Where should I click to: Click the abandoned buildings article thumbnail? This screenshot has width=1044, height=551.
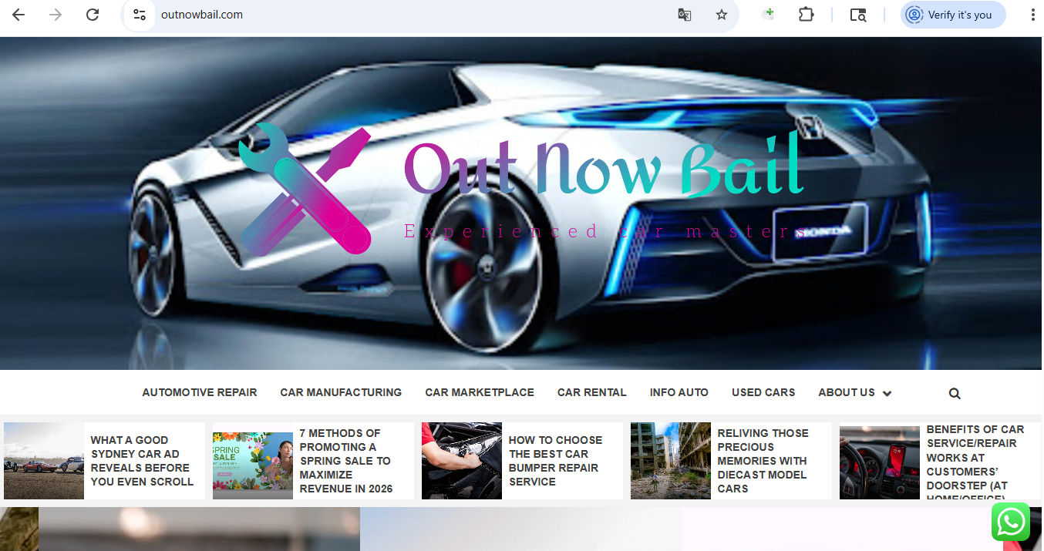(671, 461)
